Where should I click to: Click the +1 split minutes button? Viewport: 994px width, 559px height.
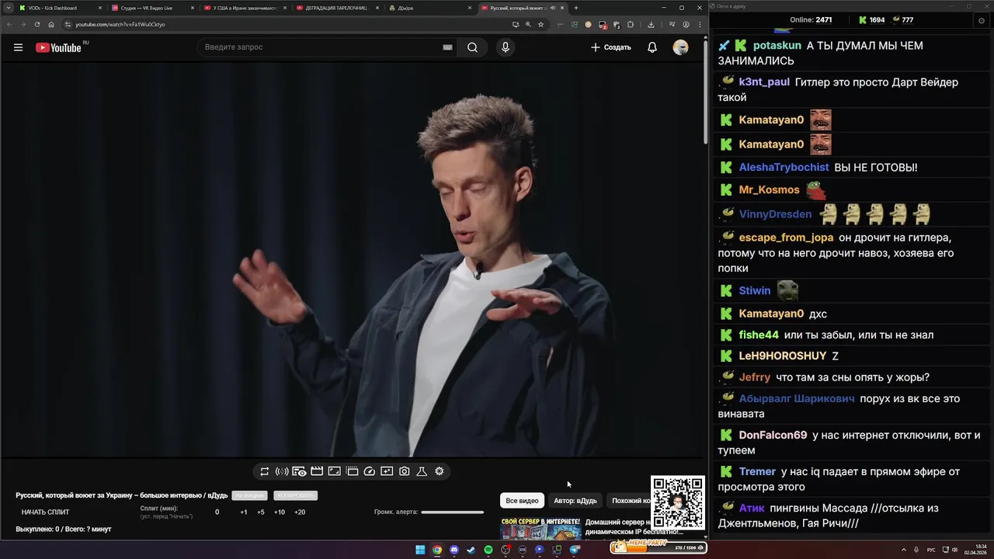point(244,512)
